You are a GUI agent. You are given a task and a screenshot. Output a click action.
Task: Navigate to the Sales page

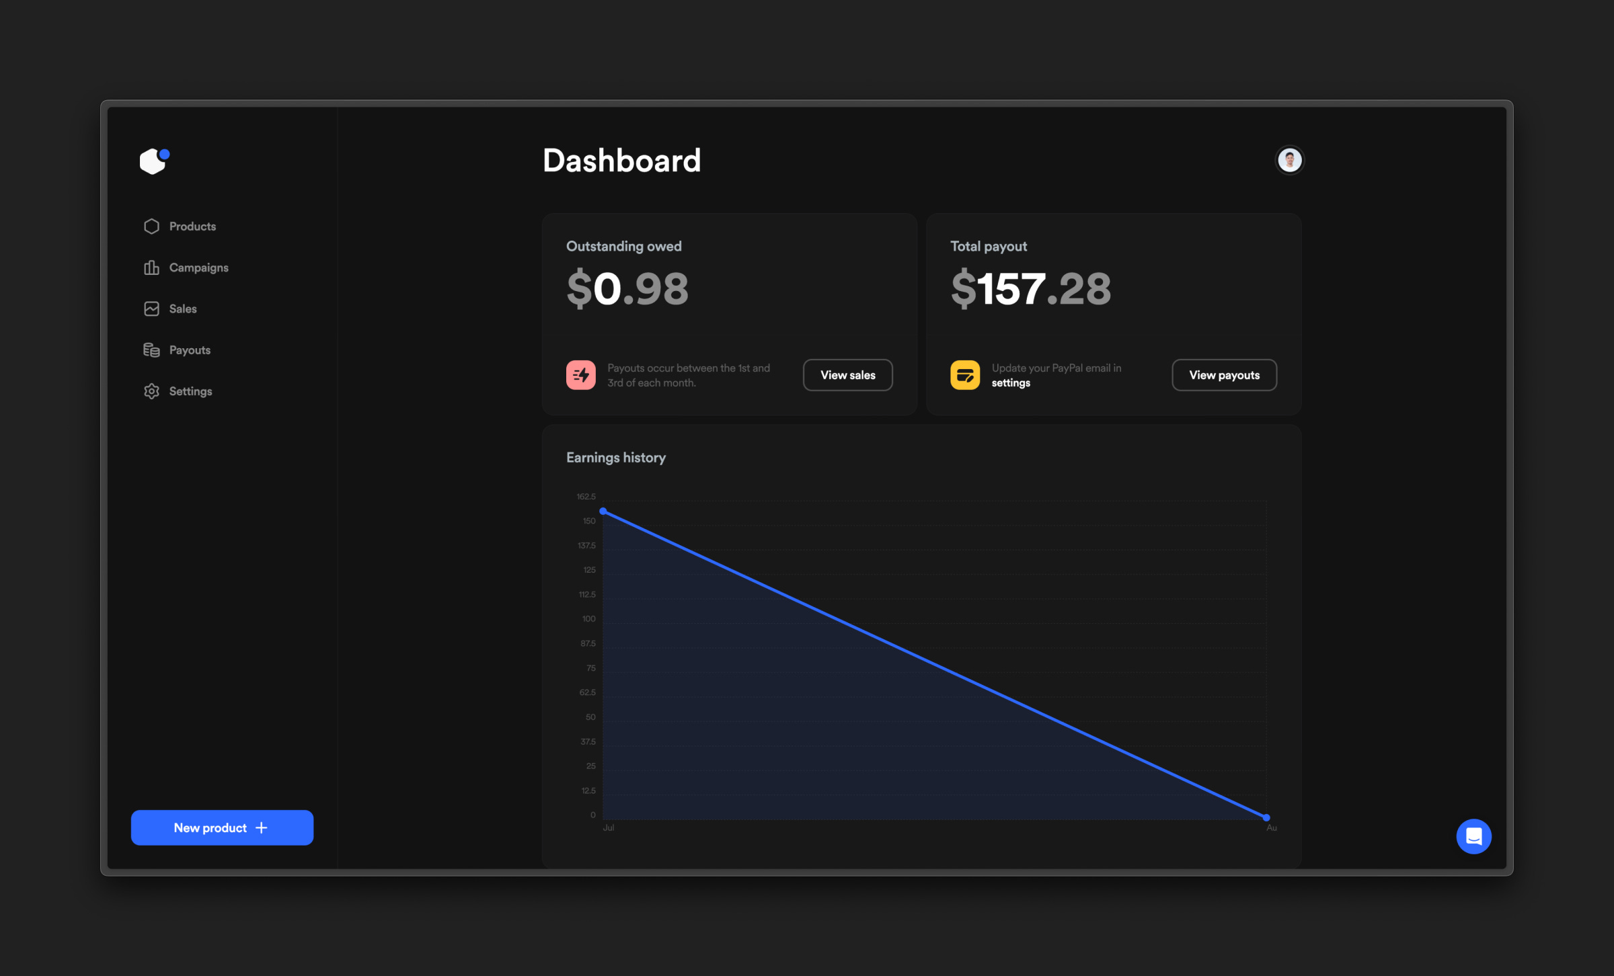183,309
